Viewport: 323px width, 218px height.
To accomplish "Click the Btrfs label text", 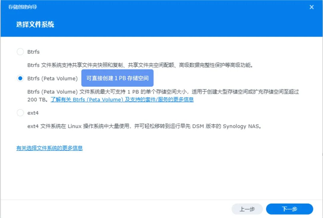I will click(x=34, y=51).
